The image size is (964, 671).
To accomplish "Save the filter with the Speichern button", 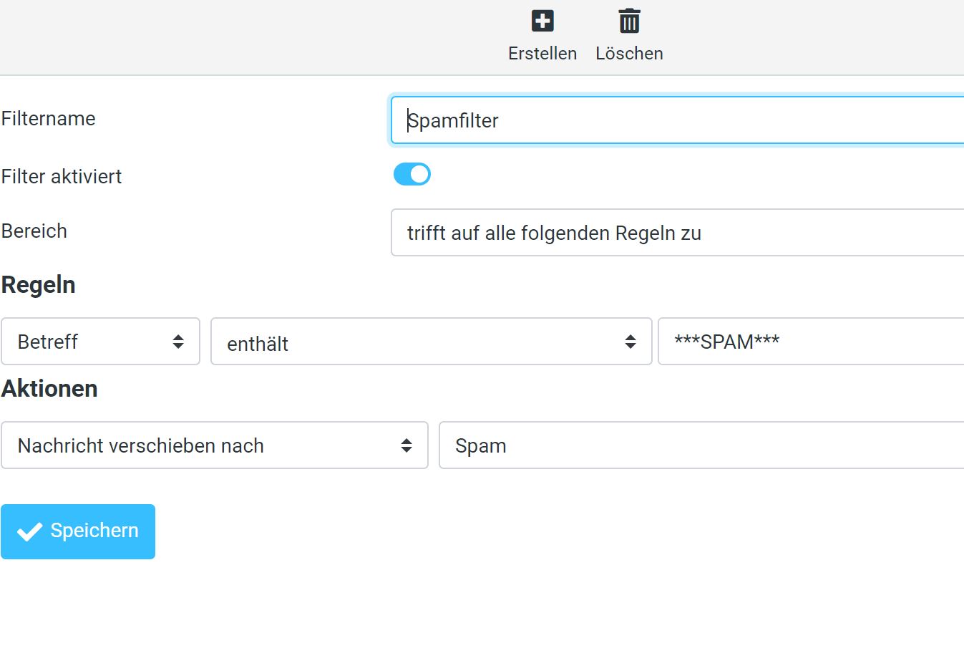I will point(78,531).
